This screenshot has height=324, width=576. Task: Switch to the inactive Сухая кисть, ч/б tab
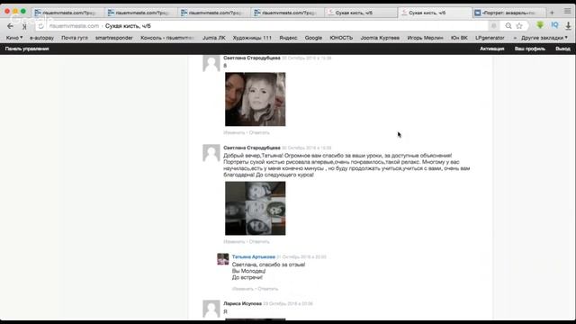(x=361, y=13)
